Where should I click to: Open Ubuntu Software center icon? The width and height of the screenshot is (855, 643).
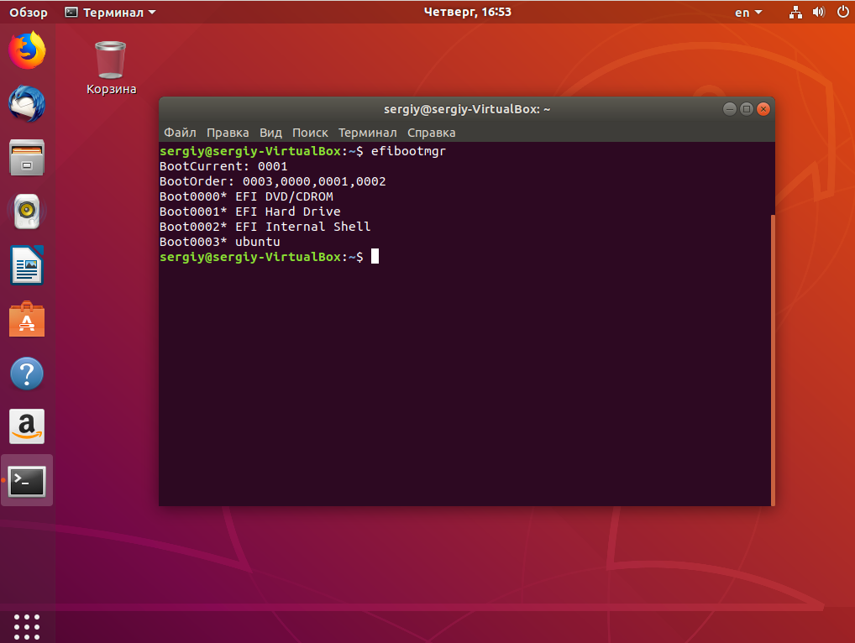click(x=27, y=319)
